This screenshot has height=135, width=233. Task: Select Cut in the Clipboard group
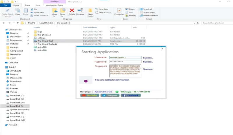tap(34, 9)
